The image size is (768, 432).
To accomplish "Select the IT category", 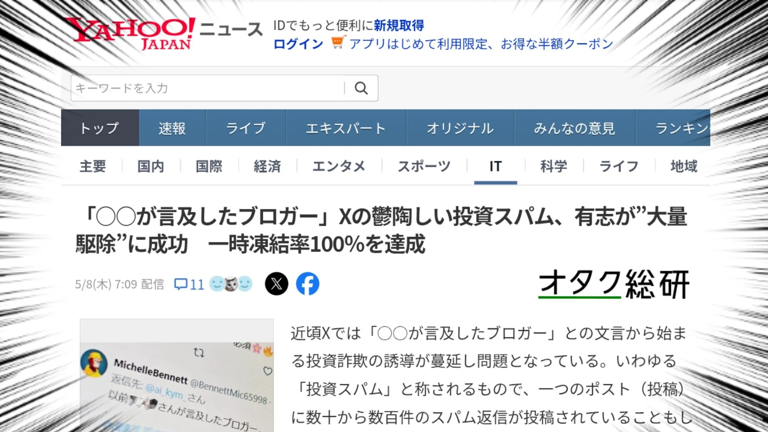I will (495, 166).
